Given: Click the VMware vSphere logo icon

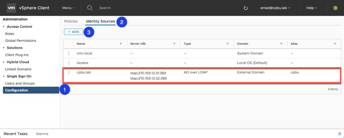Looking at the screenshot, I should pos(11,8).
